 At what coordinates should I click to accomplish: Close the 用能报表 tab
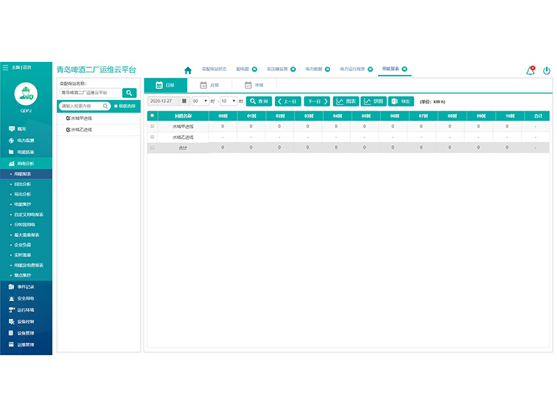click(x=405, y=69)
